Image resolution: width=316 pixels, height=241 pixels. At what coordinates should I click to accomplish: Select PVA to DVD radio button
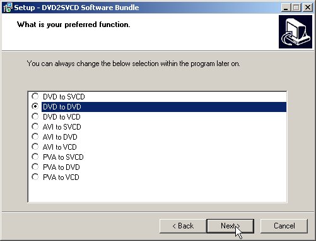(x=35, y=167)
